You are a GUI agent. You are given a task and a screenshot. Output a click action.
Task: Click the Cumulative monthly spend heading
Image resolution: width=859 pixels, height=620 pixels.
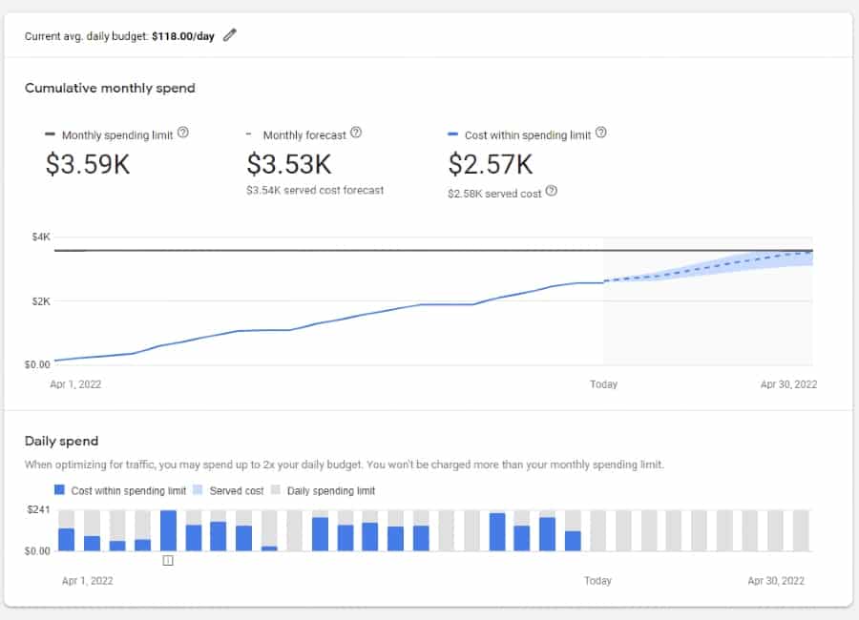pyautogui.click(x=110, y=88)
